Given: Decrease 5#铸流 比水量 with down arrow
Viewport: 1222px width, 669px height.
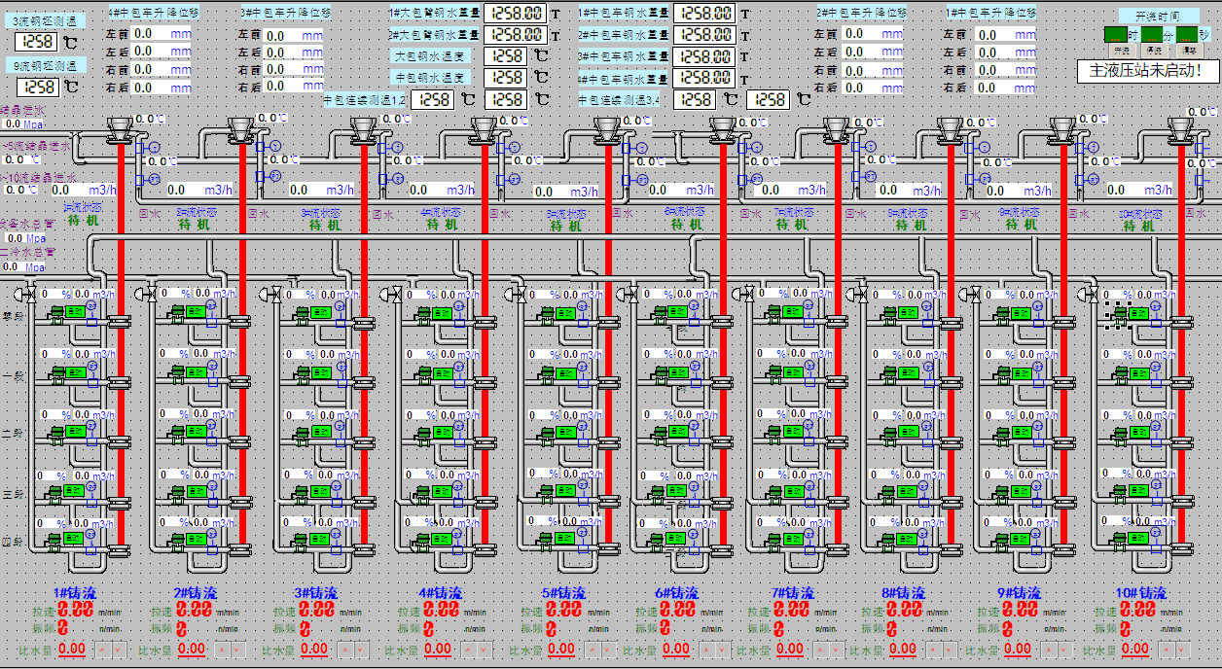Looking at the screenshot, I should point(607,649).
